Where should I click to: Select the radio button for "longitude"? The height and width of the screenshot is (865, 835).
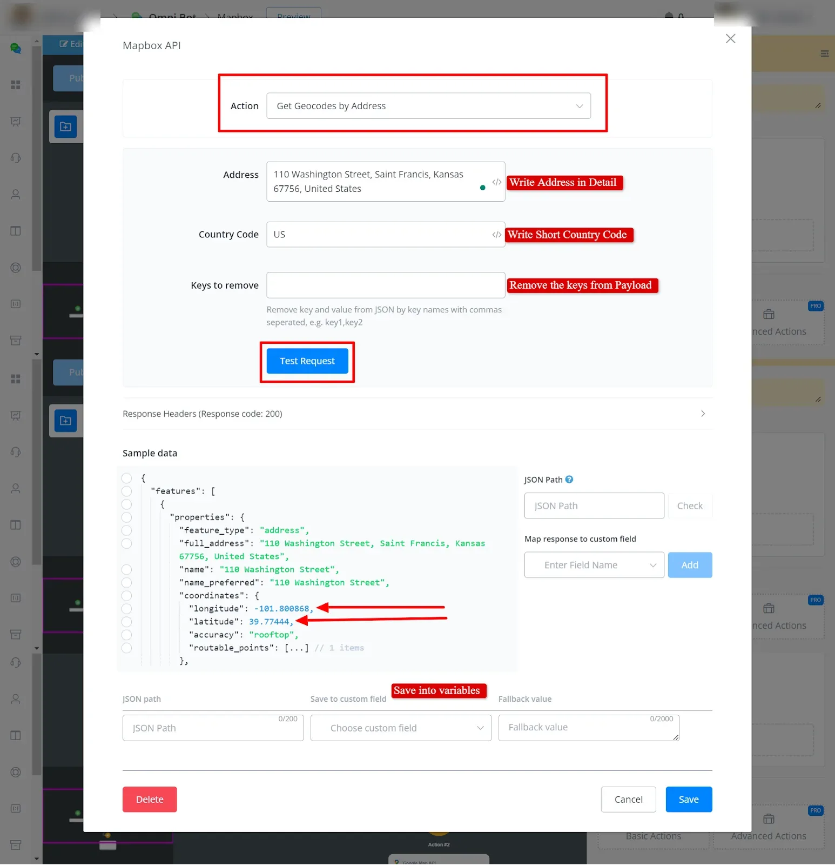(127, 609)
